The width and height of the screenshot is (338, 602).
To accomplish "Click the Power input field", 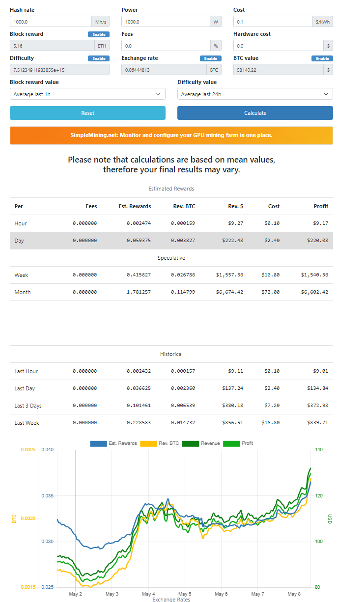I will (166, 22).
